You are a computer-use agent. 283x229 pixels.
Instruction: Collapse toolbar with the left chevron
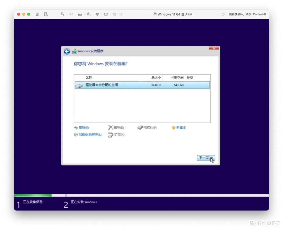pos(121,14)
